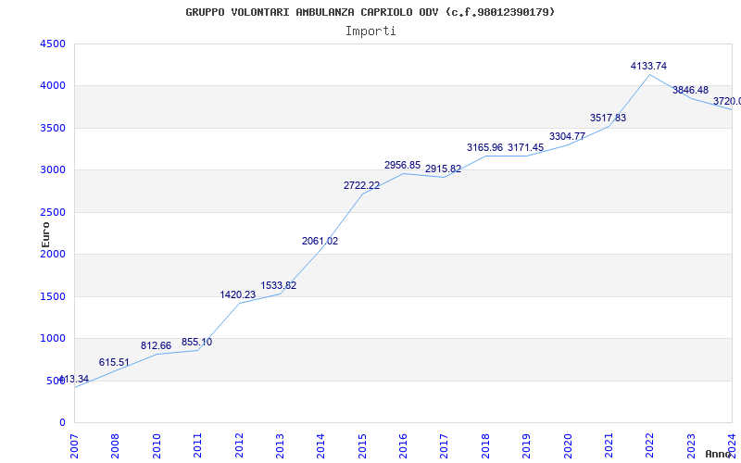741x463 pixels.
Task: Select the 2722.22 data label
Action: coord(361,186)
